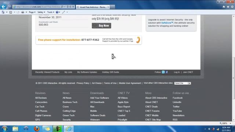Open Mobile User Agreement link
The width and height of the screenshot is (235, 132).
pos(130,83)
